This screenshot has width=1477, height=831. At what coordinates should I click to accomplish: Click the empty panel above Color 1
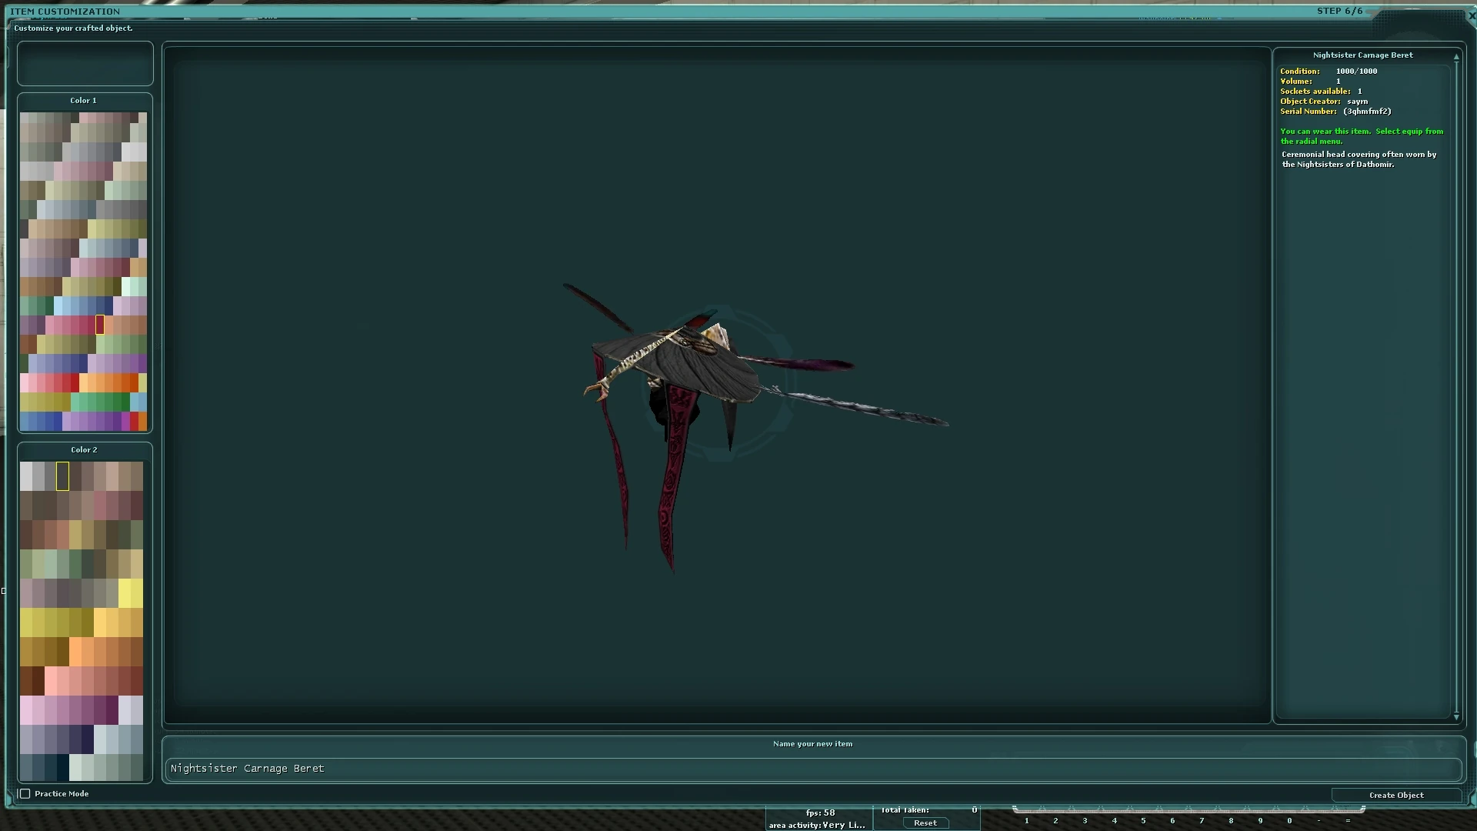85,64
